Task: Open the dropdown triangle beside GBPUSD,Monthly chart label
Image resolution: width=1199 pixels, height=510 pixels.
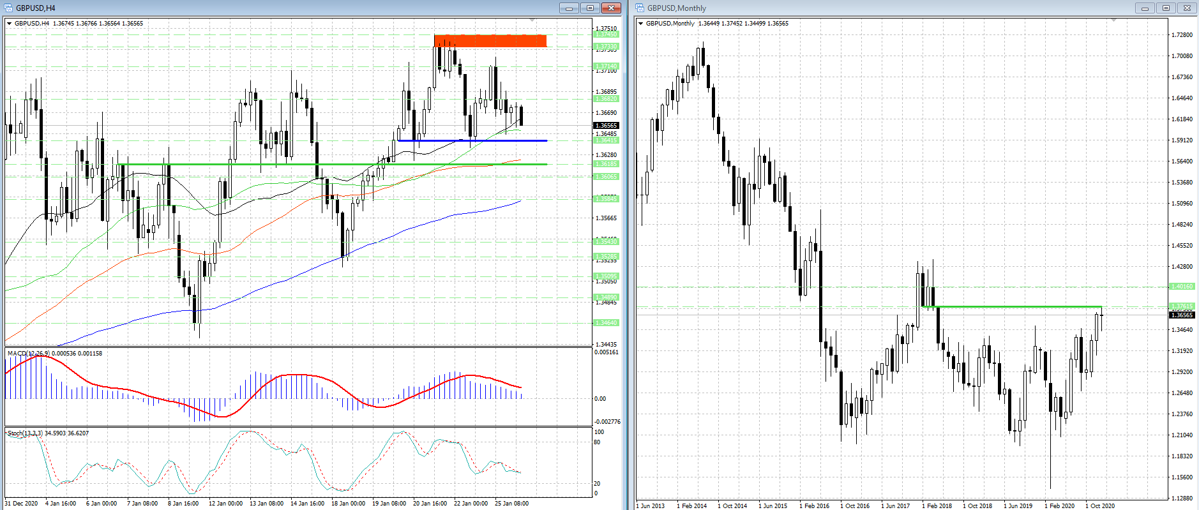Action: pyautogui.click(x=641, y=24)
